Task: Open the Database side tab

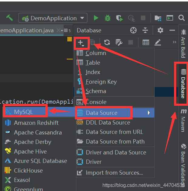Action: (183, 83)
